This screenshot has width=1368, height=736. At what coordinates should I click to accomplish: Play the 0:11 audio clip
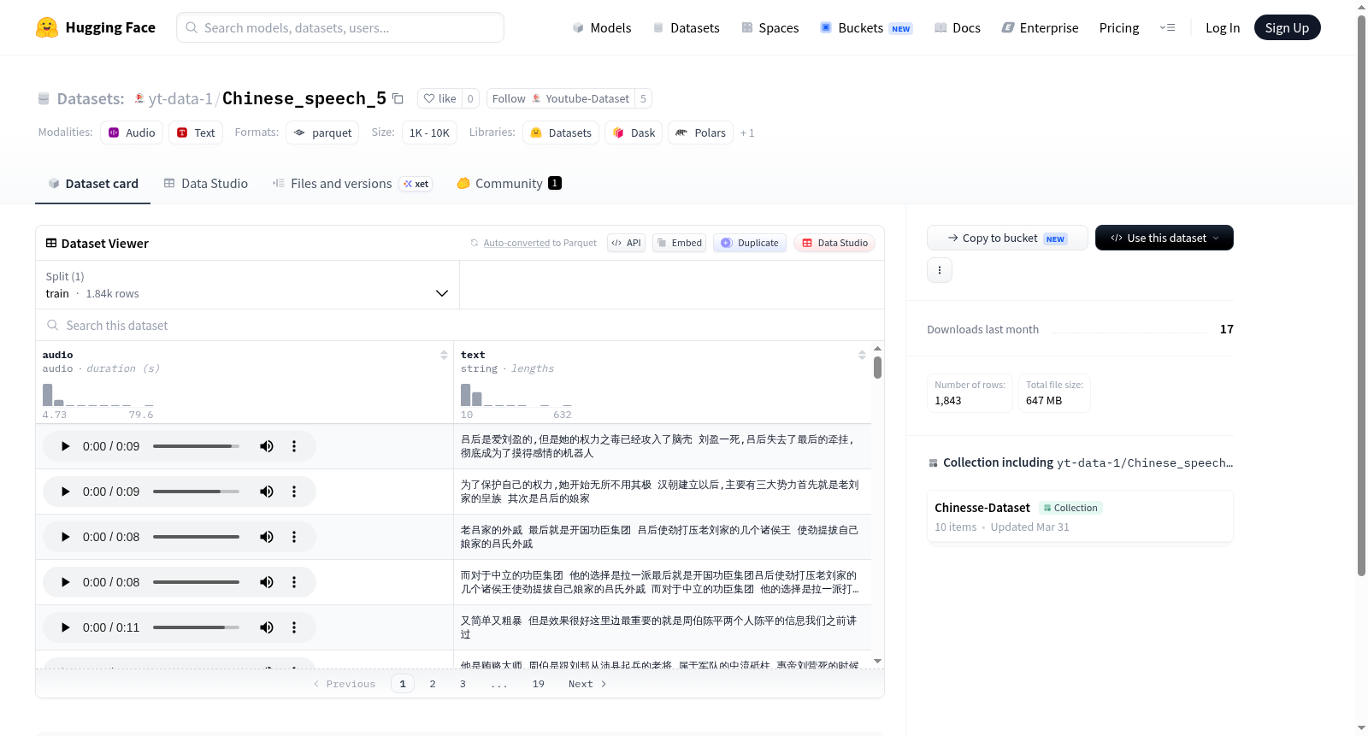65,627
